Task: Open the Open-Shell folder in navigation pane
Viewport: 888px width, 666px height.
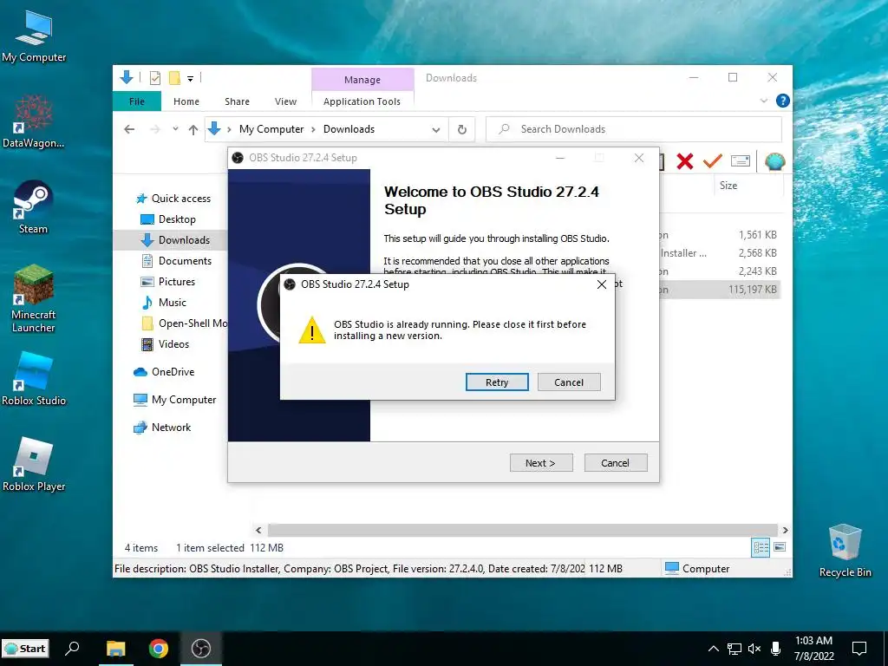Action: point(185,323)
